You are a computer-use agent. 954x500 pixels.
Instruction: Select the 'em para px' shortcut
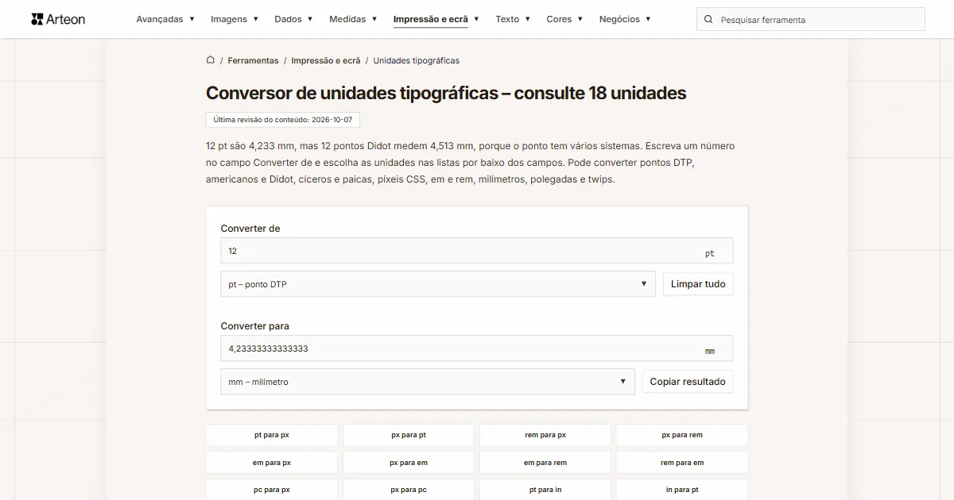pyautogui.click(x=272, y=463)
